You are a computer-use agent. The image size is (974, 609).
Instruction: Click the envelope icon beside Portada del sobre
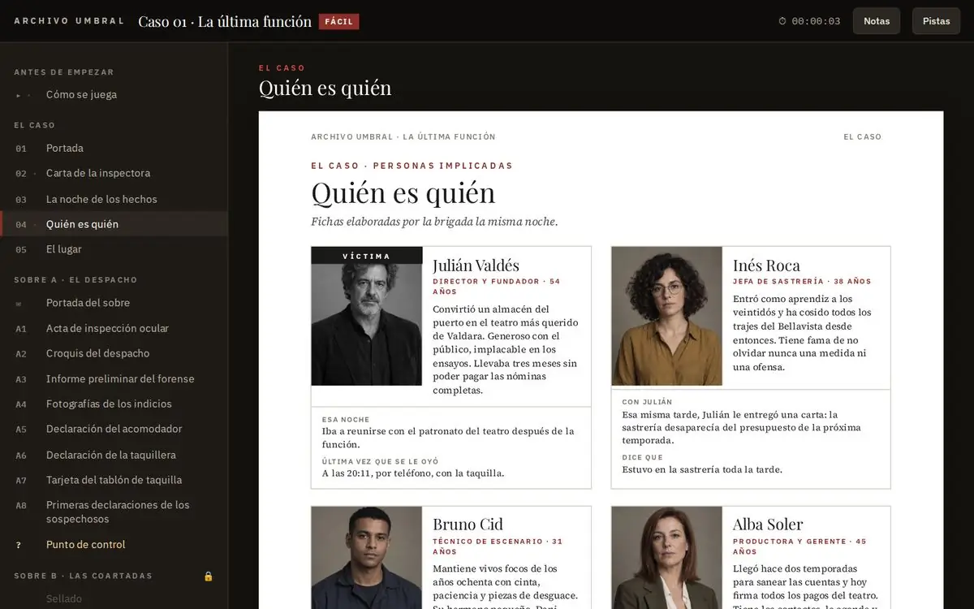(x=19, y=303)
